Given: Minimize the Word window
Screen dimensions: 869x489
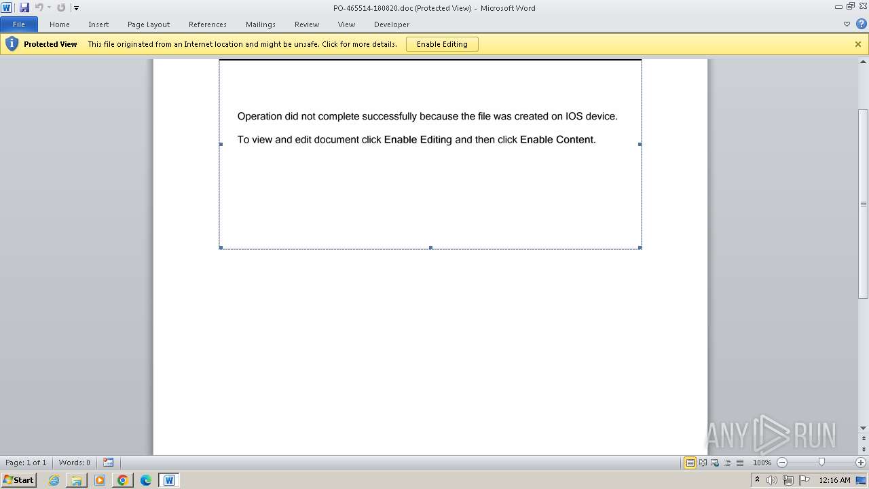Looking at the screenshot, I should pyautogui.click(x=839, y=7).
